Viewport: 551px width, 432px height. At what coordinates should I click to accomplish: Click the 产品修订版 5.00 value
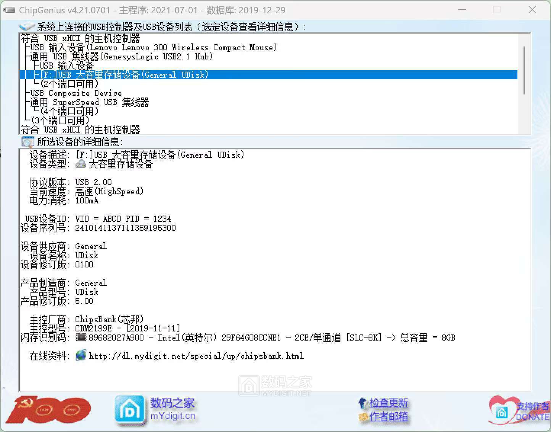84,301
